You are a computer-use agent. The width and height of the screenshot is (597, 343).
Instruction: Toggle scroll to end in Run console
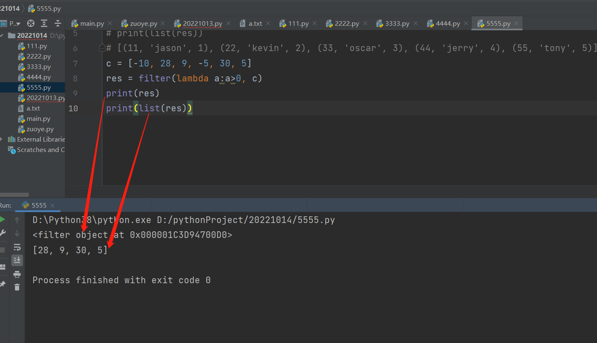pyautogui.click(x=17, y=260)
